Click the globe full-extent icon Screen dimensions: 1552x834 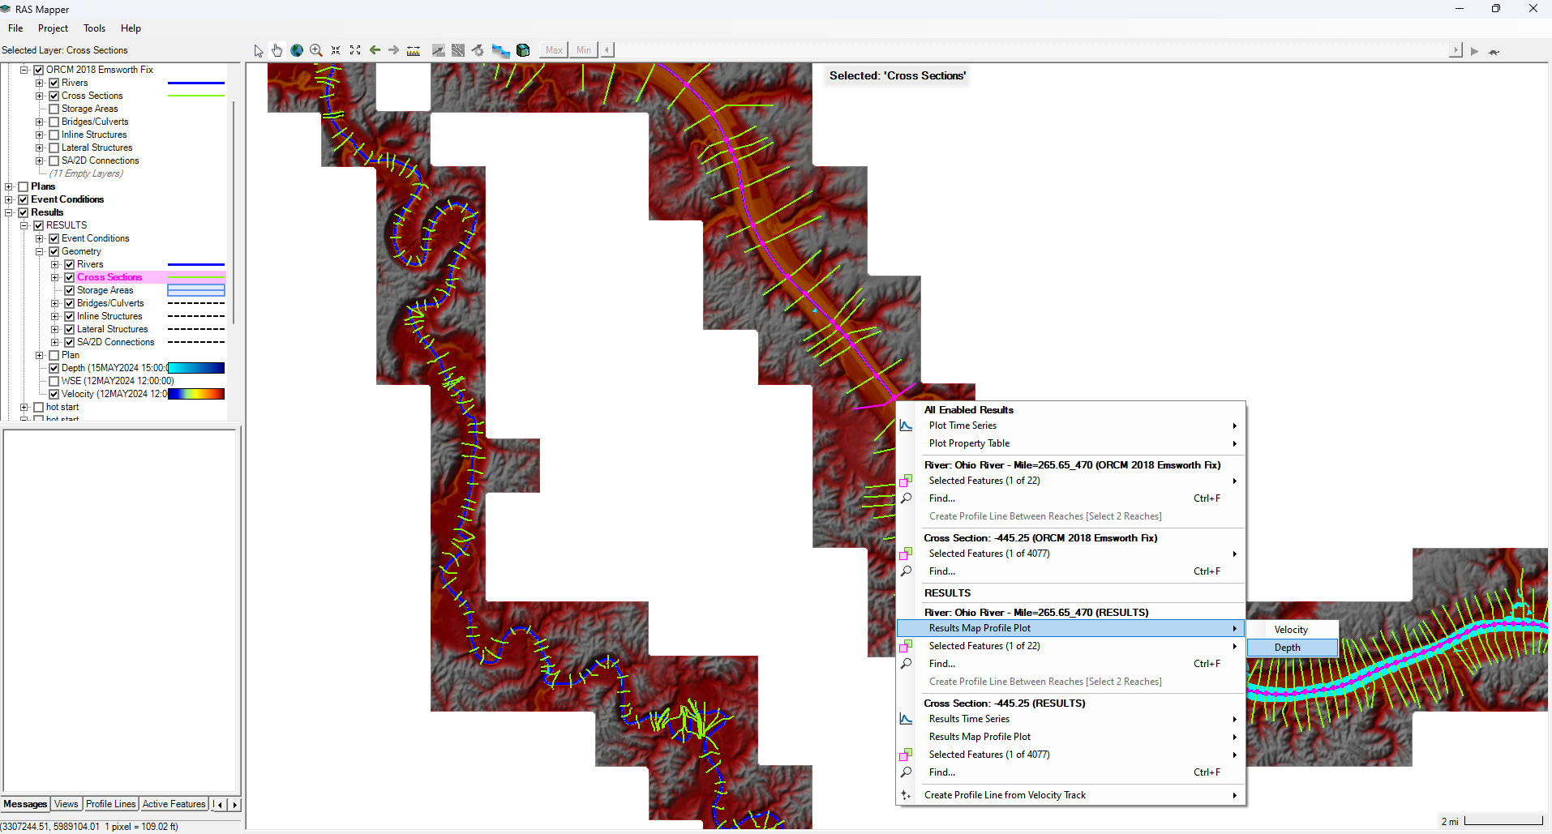click(297, 50)
